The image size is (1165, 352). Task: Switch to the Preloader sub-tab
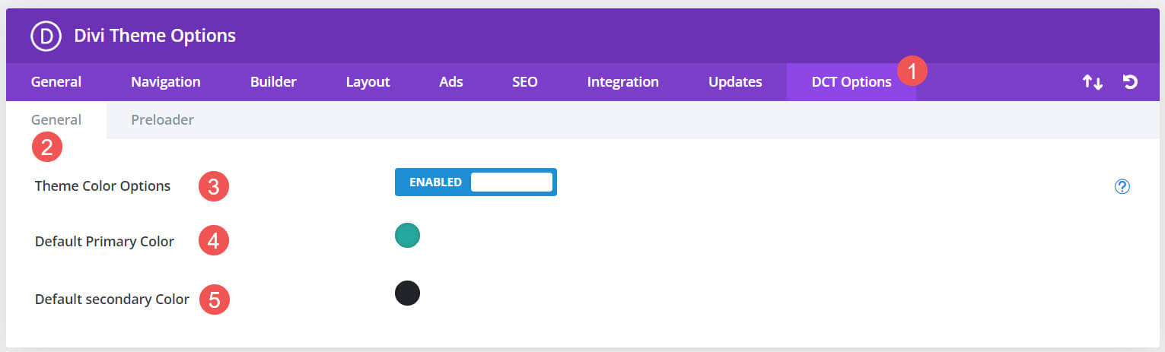[x=162, y=120]
